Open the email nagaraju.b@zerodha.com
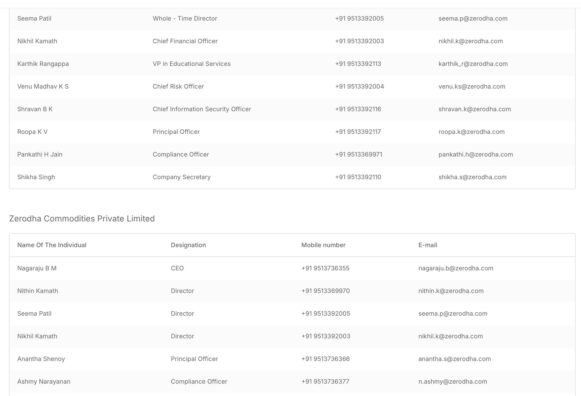 tap(456, 268)
